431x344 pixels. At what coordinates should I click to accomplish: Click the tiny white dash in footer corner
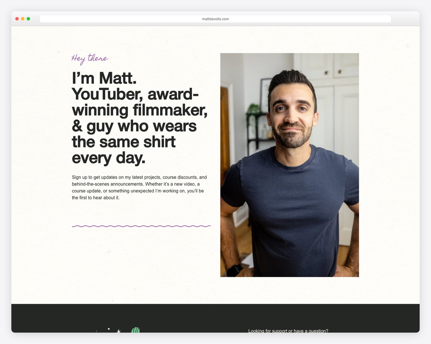pos(96,331)
